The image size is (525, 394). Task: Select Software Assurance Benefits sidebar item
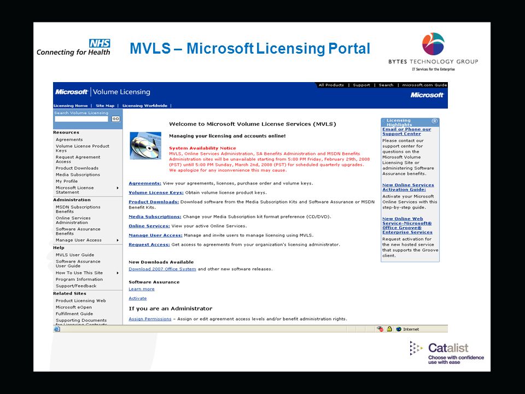pyautogui.click(x=78, y=231)
